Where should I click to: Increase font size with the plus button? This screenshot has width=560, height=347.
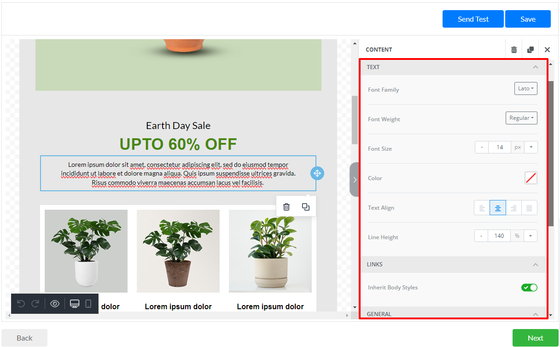tap(531, 147)
